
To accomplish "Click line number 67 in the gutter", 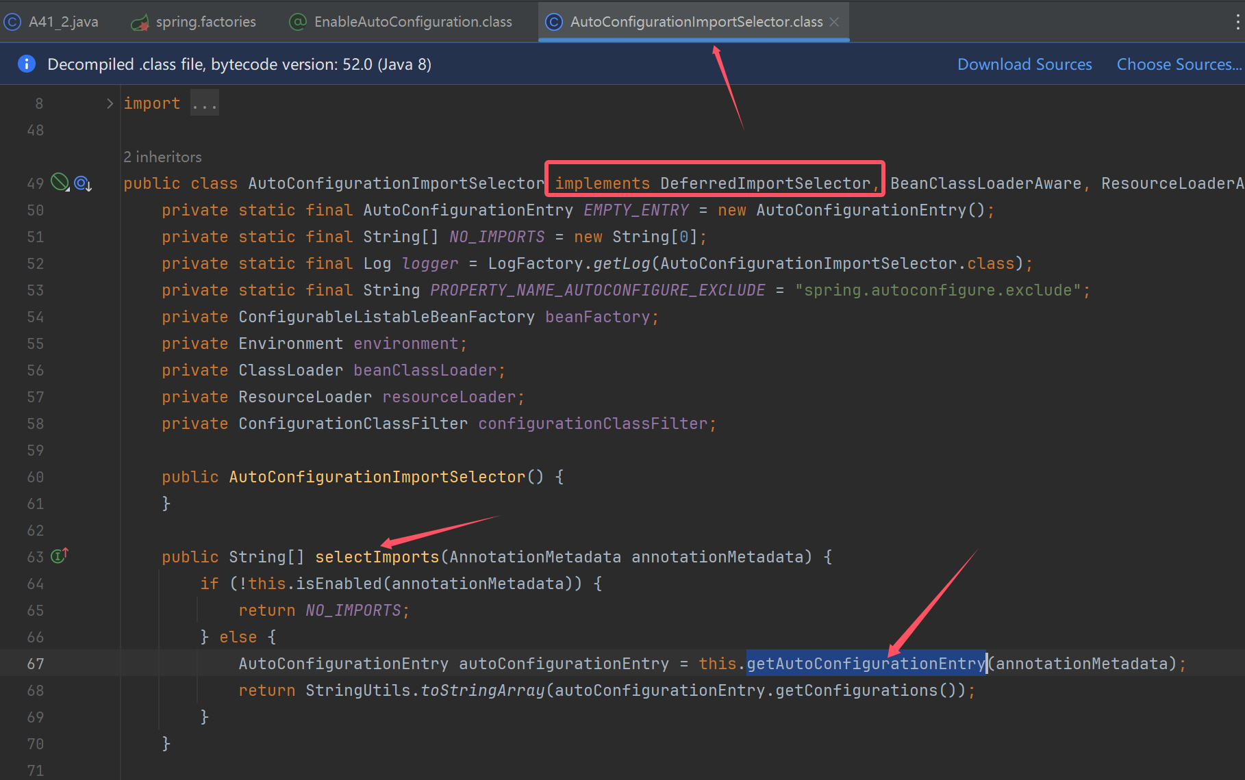I will (x=35, y=664).
